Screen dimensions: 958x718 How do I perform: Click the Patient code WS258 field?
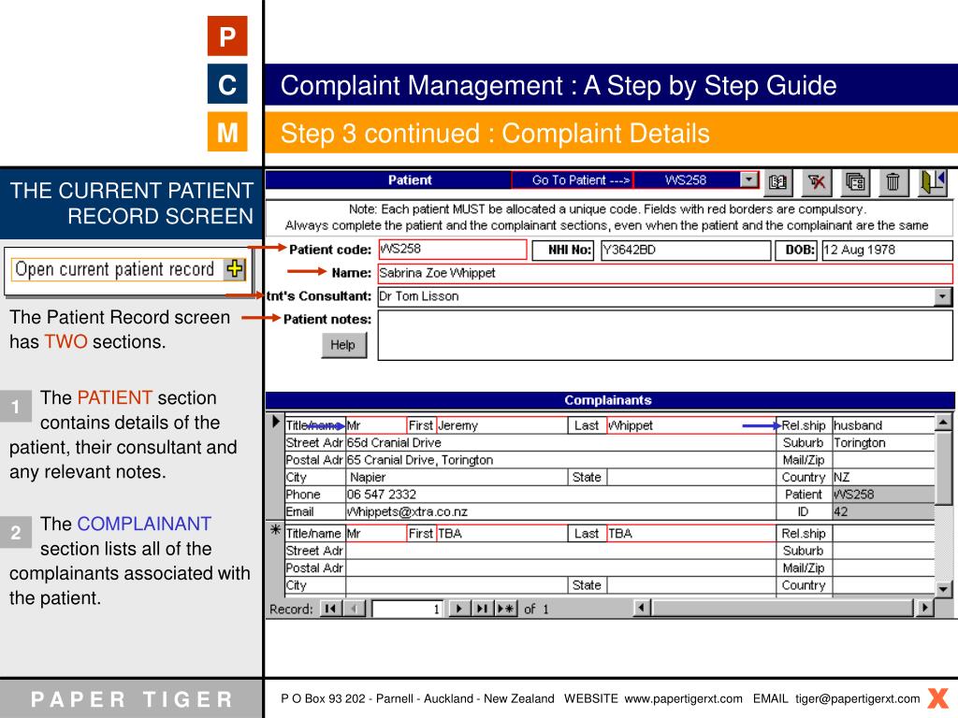click(x=453, y=249)
